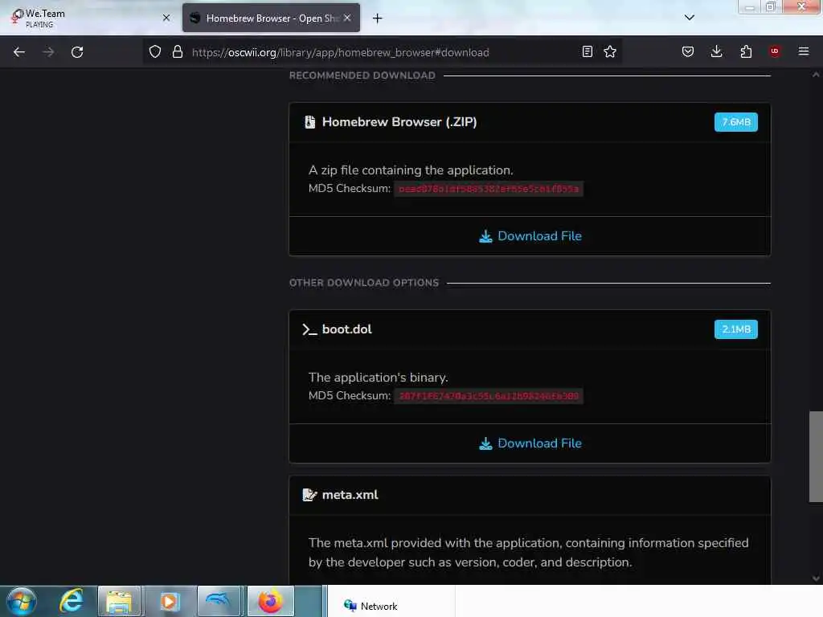
Task: Select the Homebrew Browser ZIP MD5 checksum
Action: coord(489,189)
